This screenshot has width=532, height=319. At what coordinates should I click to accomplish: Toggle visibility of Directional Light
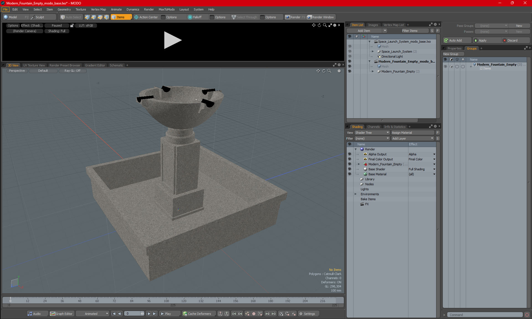pos(349,56)
